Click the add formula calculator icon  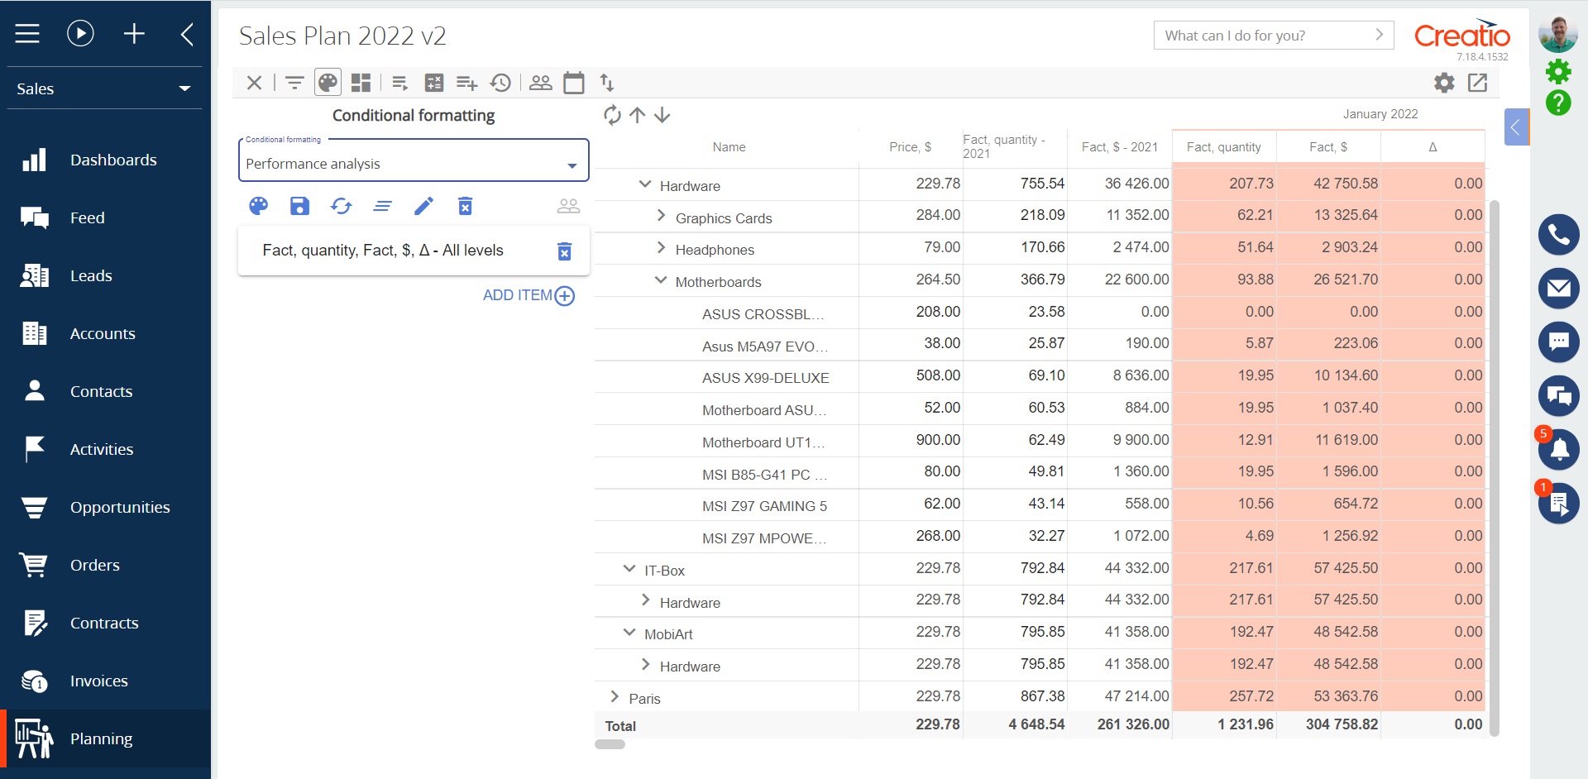click(x=433, y=82)
